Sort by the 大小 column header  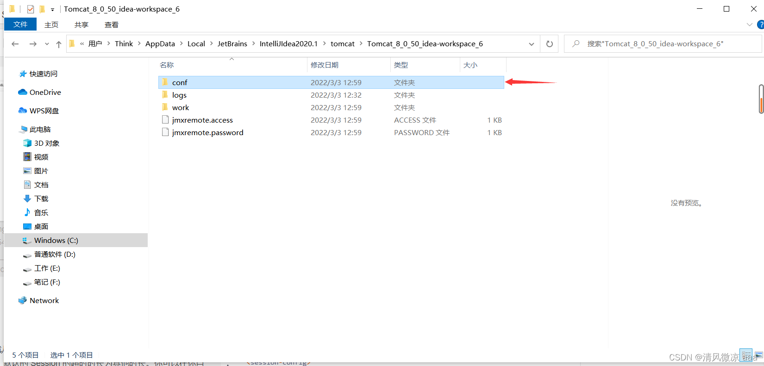pos(483,65)
